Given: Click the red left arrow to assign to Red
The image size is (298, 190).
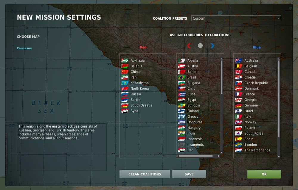Looking at the screenshot, I should pos(189,45).
